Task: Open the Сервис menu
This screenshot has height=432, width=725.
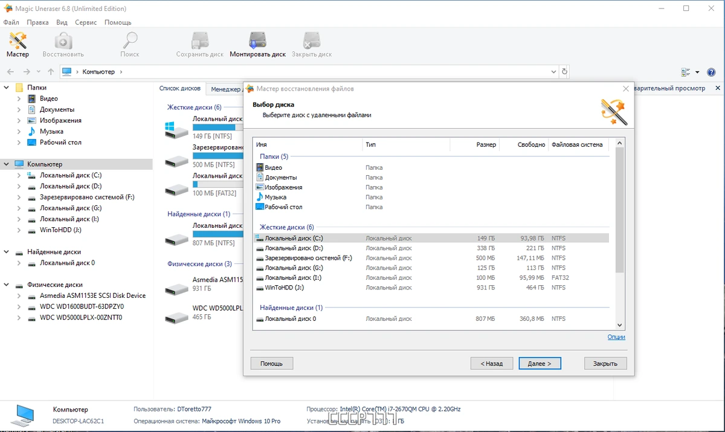Action: (x=86, y=22)
